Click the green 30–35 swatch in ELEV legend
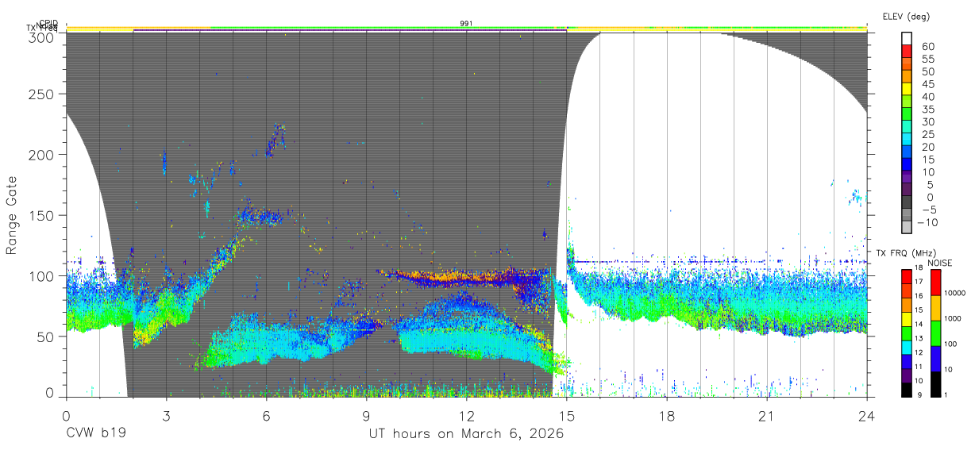This screenshot has height=450, width=975. (x=908, y=114)
